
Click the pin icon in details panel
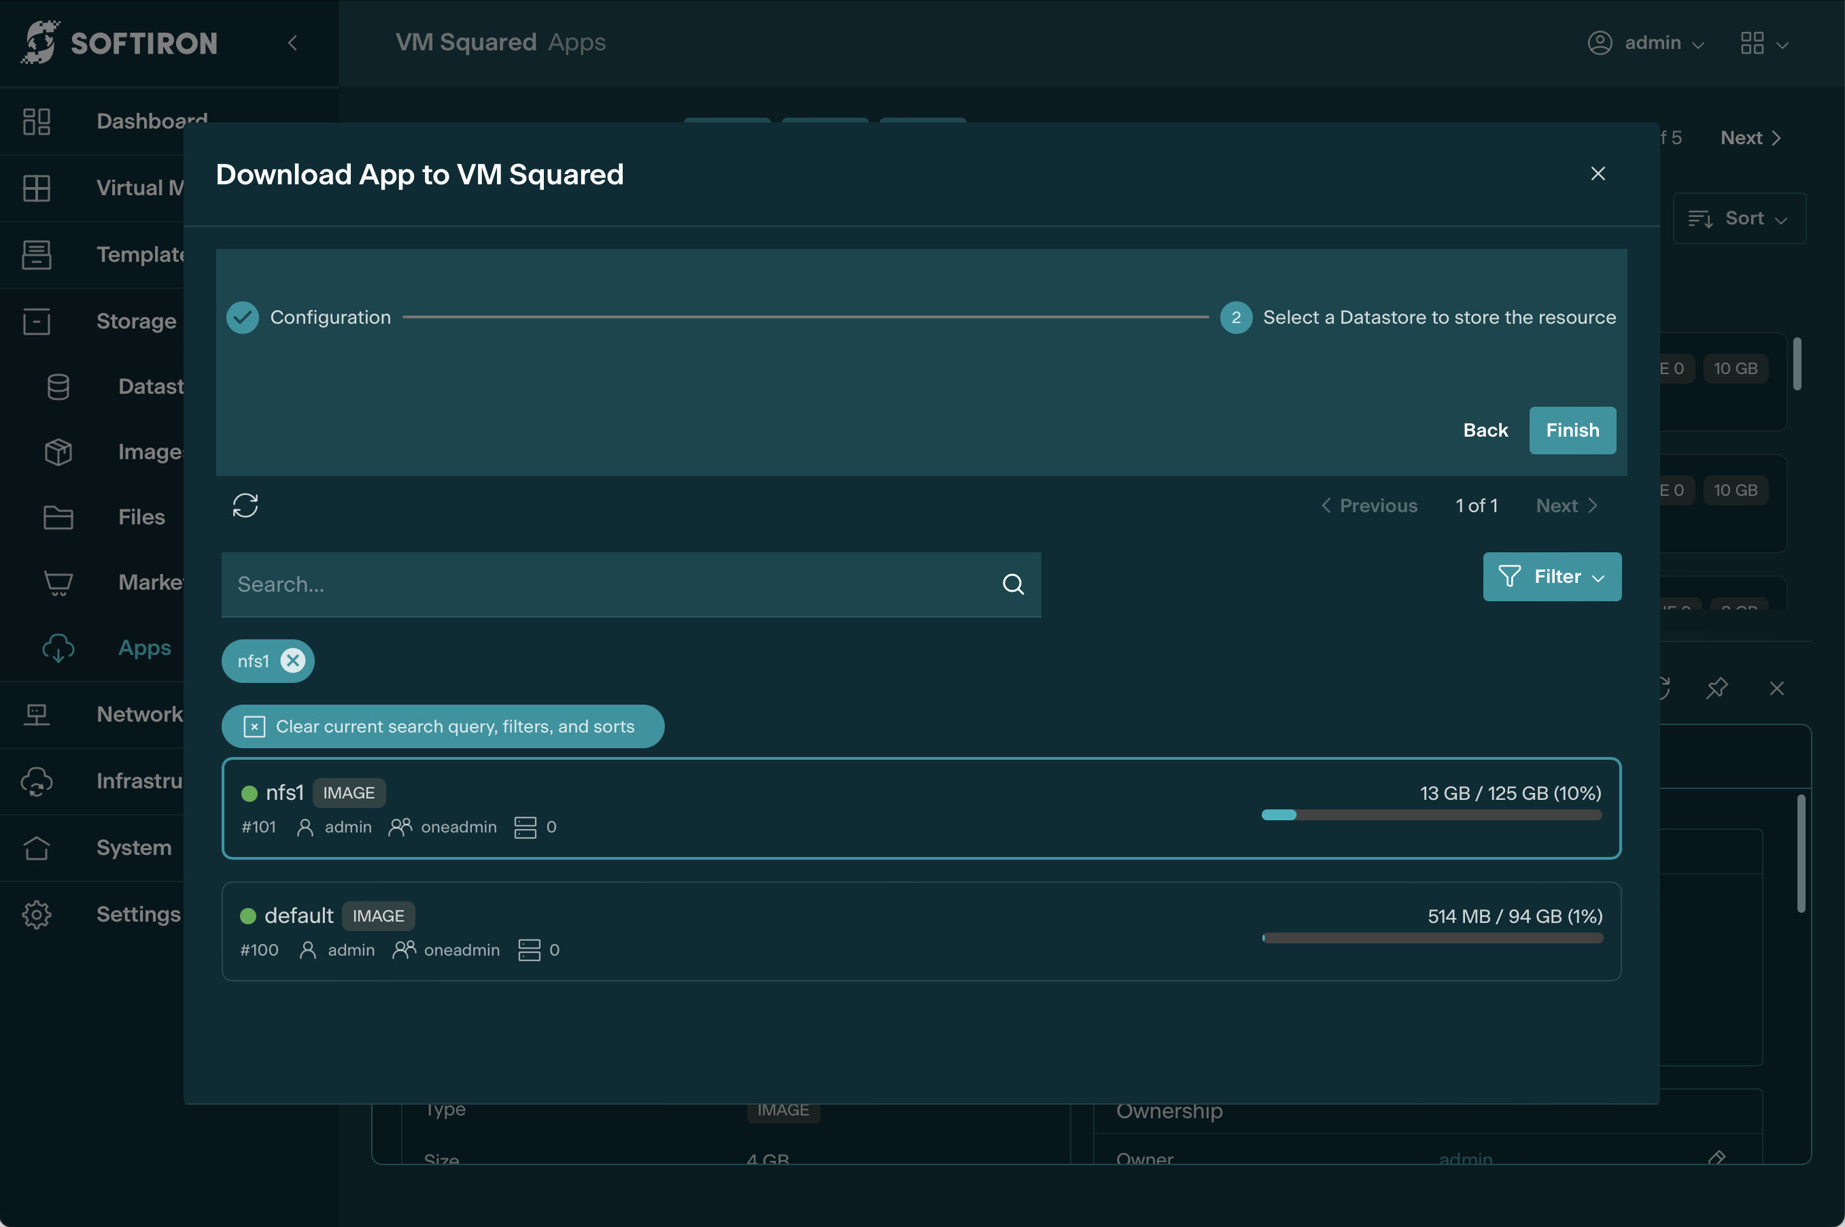pyautogui.click(x=1717, y=688)
